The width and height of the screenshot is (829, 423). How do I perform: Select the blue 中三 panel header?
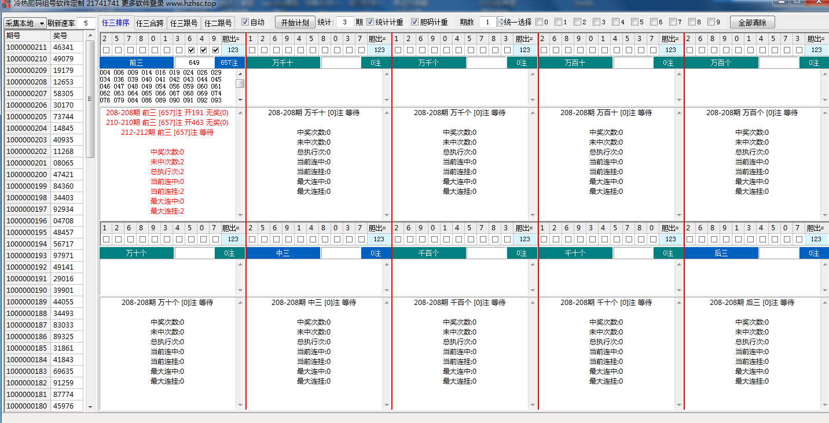tap(283, 253)
